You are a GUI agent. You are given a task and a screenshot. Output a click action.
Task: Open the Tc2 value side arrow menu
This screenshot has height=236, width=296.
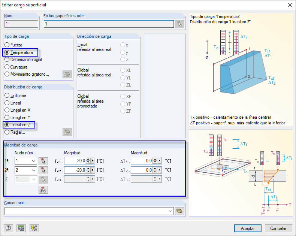(93, 170)
